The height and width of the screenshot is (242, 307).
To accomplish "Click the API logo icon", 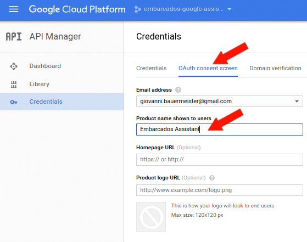I will (x=14, y=37).
